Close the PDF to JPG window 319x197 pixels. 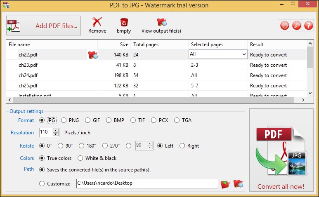[308, 4]
